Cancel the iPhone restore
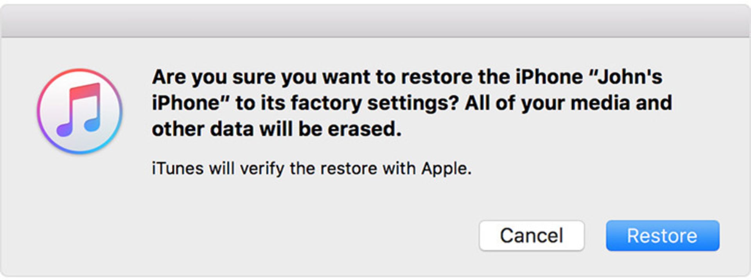751x280 pixels. click(531, 235)
